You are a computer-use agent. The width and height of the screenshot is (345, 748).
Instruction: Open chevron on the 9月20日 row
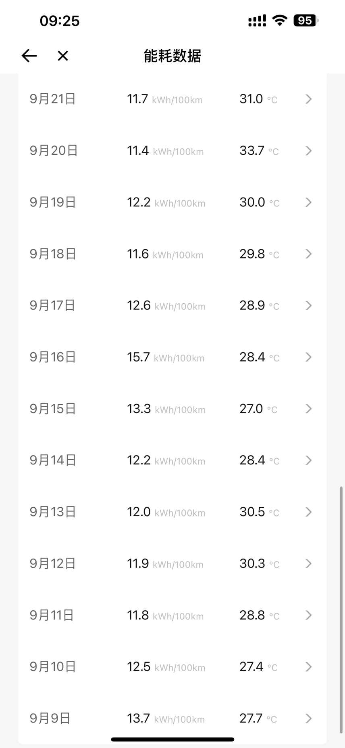[x=309, y=151]
